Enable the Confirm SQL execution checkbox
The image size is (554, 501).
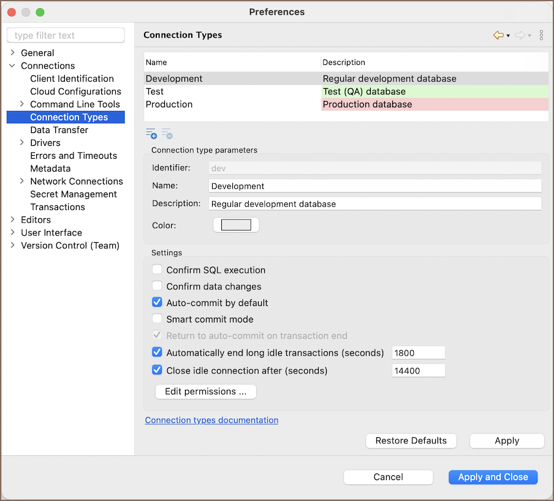(157, 270)
